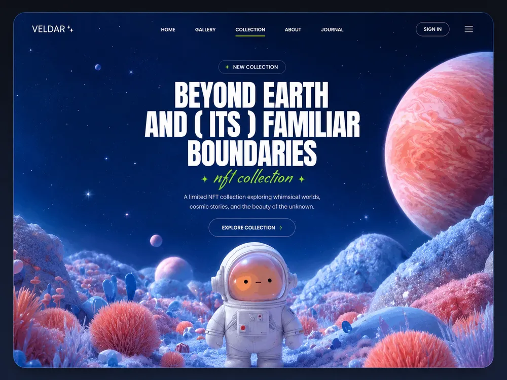507x380 pixels.
Task: Open the GALLERY nav item
Action: click(x=205, y=29)
